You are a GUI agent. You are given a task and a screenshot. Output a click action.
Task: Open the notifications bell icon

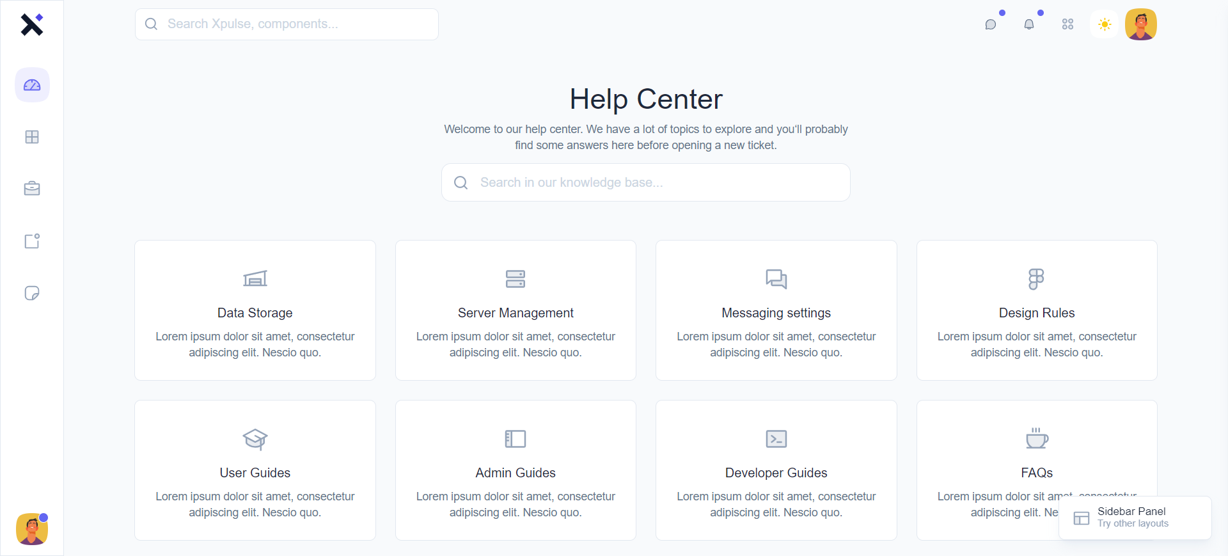click(x=1029, y=24)
